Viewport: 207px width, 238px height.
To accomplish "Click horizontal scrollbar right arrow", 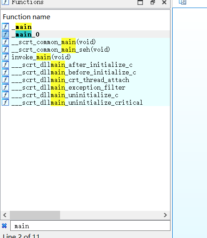I will tap(165, 215).
